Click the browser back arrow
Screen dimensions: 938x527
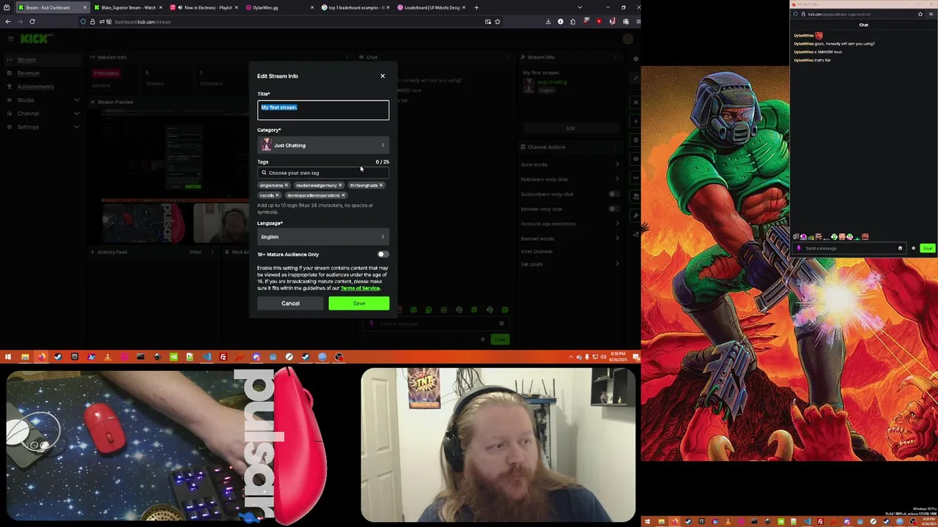pos(7,21)
